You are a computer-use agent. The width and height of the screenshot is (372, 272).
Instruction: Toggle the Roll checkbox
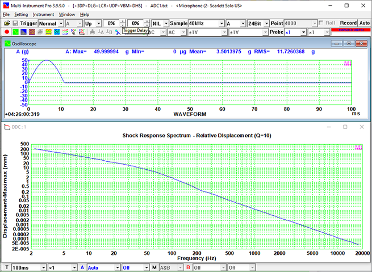[321, 23]
